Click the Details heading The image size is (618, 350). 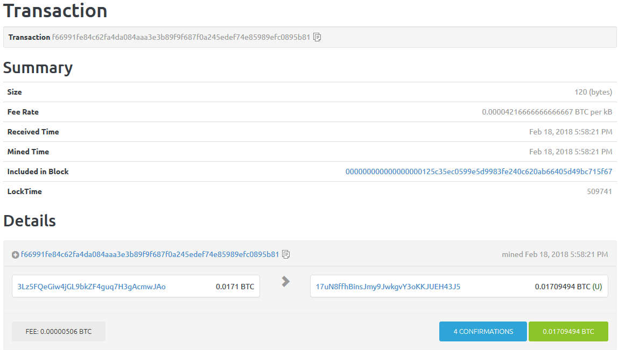pos(30,221)
